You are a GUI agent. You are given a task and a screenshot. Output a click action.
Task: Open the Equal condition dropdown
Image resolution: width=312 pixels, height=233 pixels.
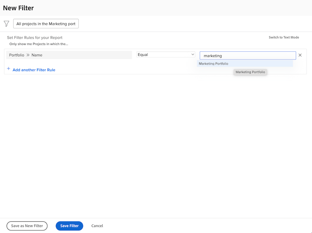coord(165,54)
